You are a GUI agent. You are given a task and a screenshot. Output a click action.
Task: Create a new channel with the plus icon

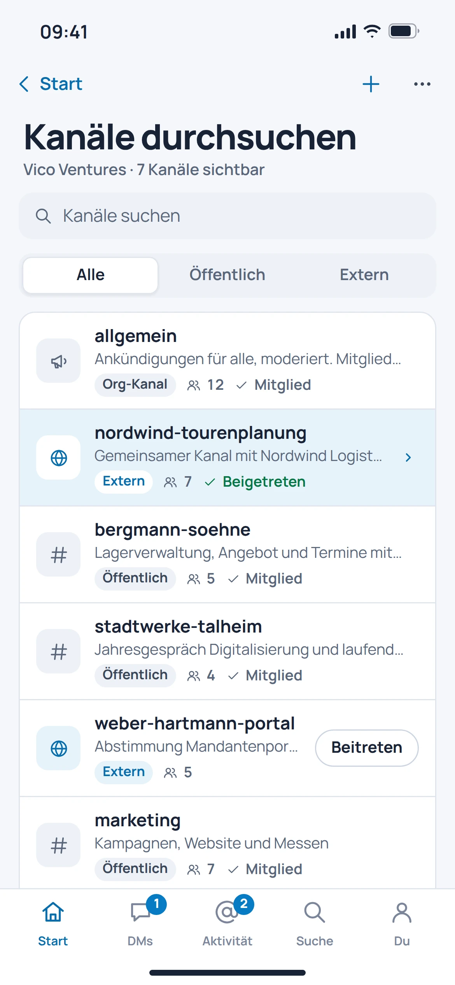[x=371, y=84]
